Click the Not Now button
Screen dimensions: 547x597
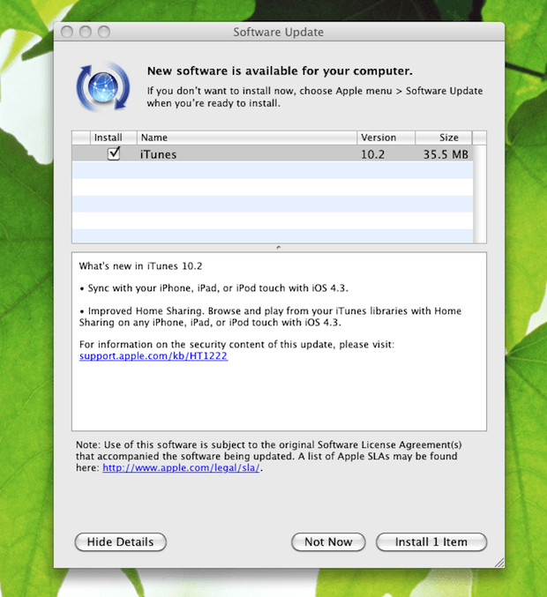click(328, 541)
